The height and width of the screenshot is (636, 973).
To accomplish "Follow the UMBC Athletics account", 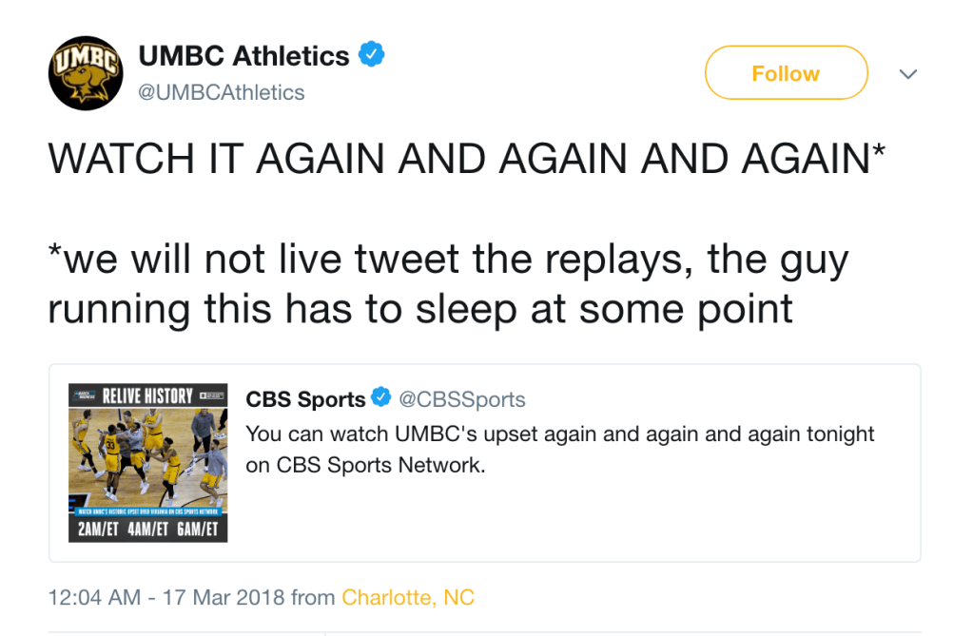I will [786, 73].
